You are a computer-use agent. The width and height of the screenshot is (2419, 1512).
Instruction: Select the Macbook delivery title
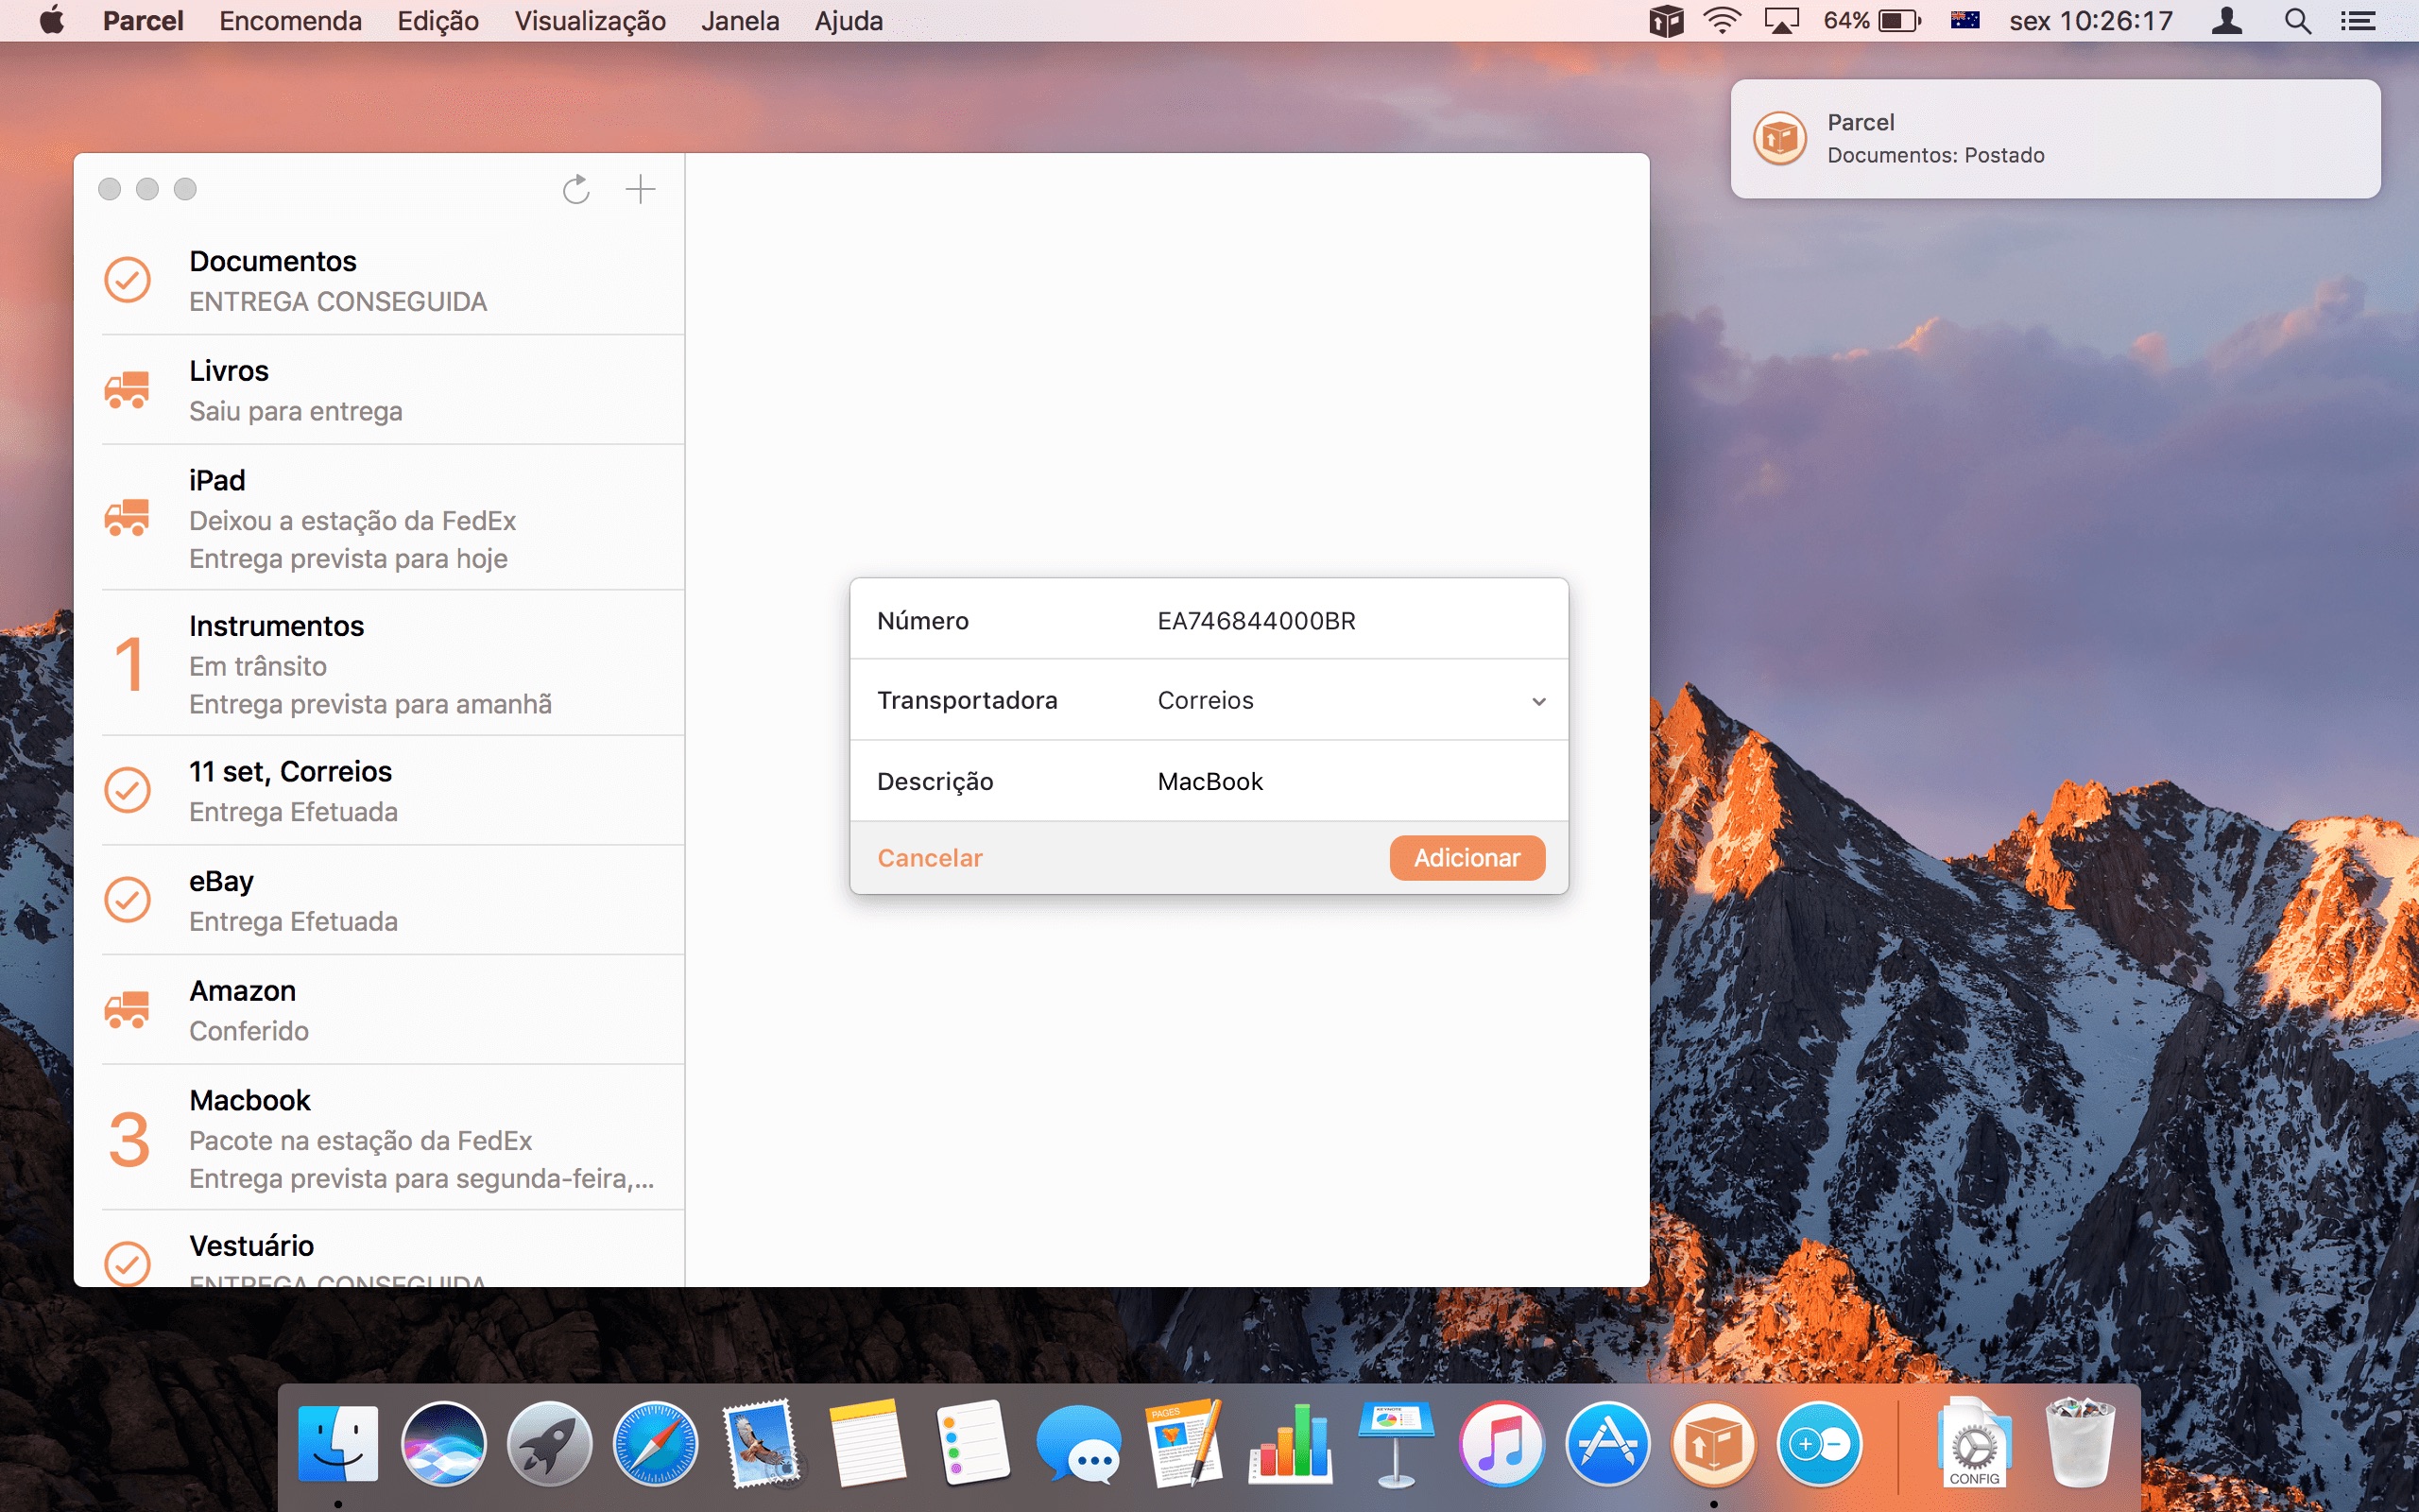tap(249, 1100)
